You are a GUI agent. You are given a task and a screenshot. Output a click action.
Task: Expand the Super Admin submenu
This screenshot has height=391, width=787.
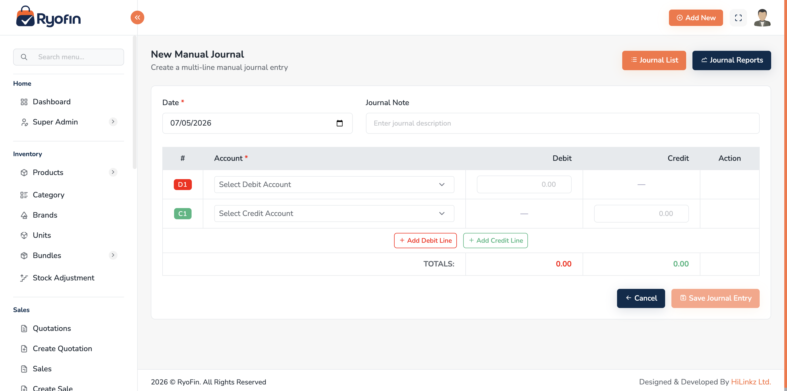[x=113, y=122]
